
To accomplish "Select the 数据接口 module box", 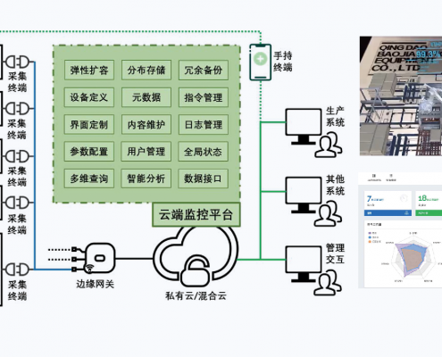I will 204,178.
